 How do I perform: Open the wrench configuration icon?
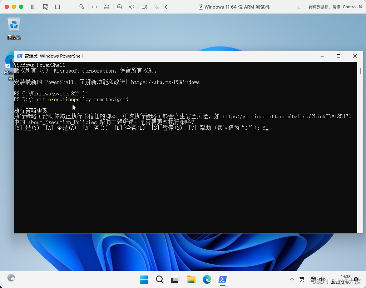pos(82,7)
